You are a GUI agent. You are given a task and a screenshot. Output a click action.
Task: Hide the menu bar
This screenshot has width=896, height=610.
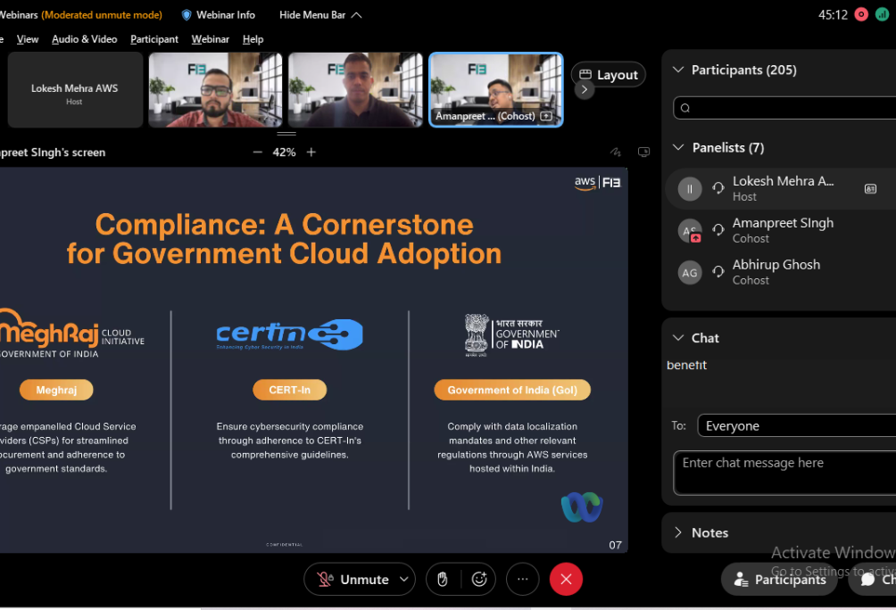click(x=320, y=15)
